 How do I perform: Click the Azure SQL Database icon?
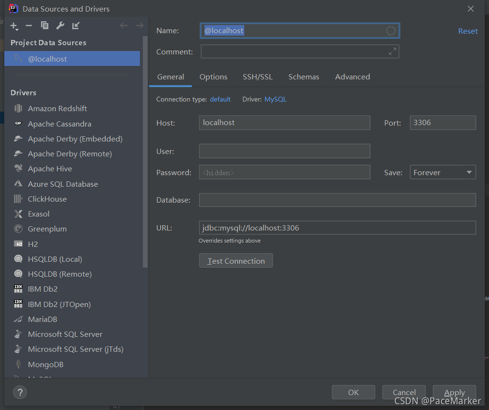pos(18,183)
